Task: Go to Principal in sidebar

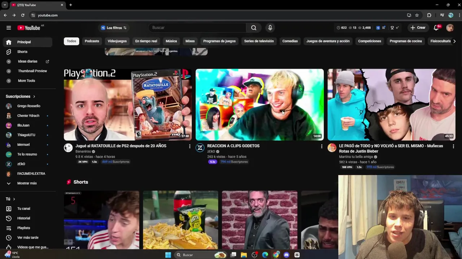Action: click(28, 42)
